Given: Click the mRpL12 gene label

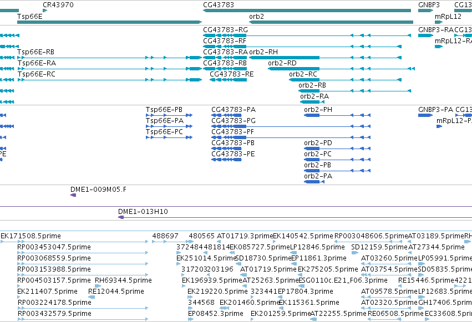Looking at the screenshot, I should pyautogui.click(x=448, y=17).
